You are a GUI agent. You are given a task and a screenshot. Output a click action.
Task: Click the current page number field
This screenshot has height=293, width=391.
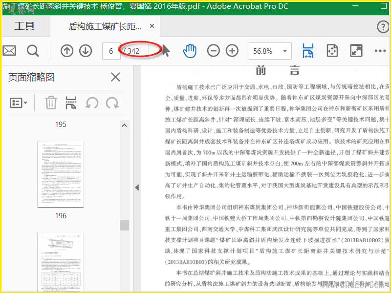pos(111,51)
